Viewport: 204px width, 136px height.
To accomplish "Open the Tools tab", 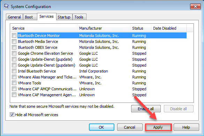I will (79, 17).
